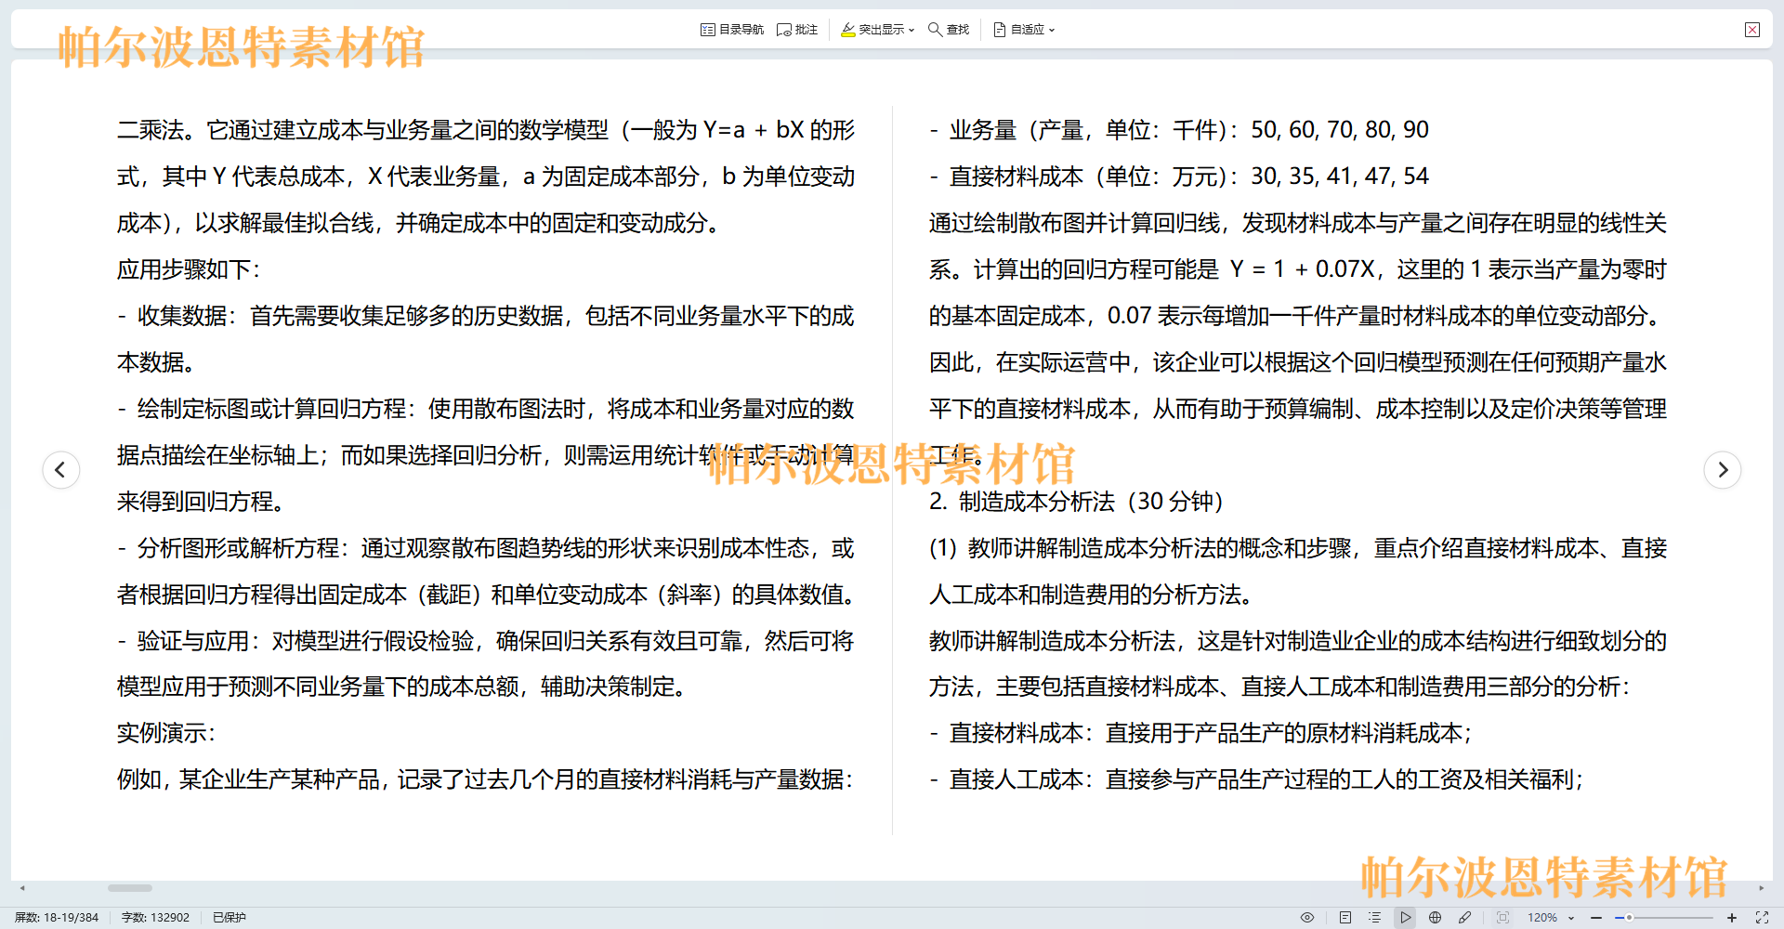Image resolution: width=1784 pixels, height=929 pixels.
Task: Click the fit-to-page zoom icon
Action: click(1502, 917)
